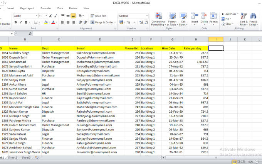This screenshot has height=164, width=262.
Task: Expand Merge & Center dropdown arrow
Action: point(115,22)
